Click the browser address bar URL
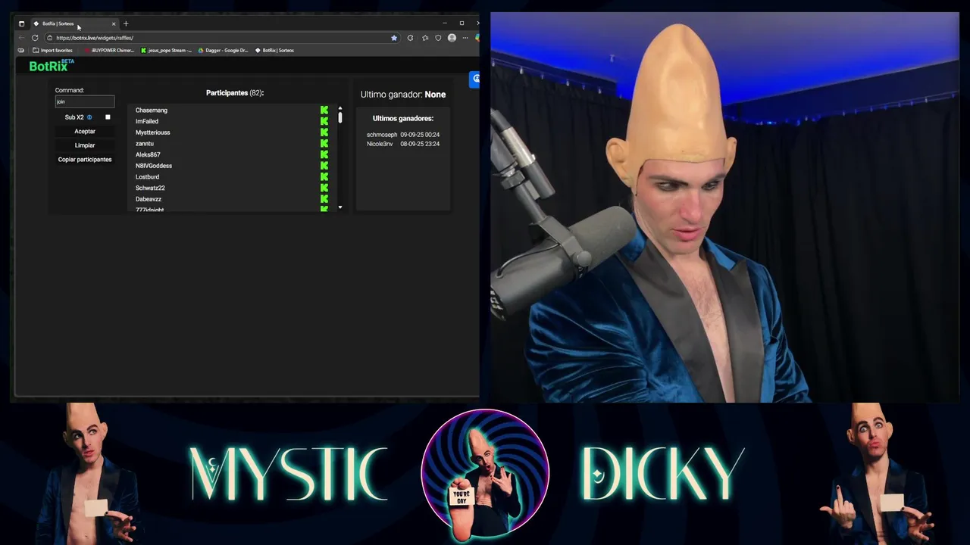 [94, 38]
